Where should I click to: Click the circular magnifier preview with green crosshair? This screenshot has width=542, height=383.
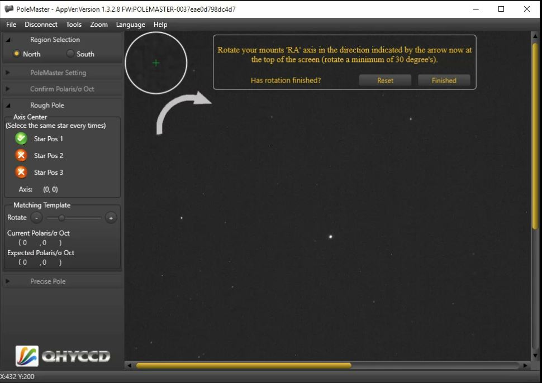coord(155,63)
